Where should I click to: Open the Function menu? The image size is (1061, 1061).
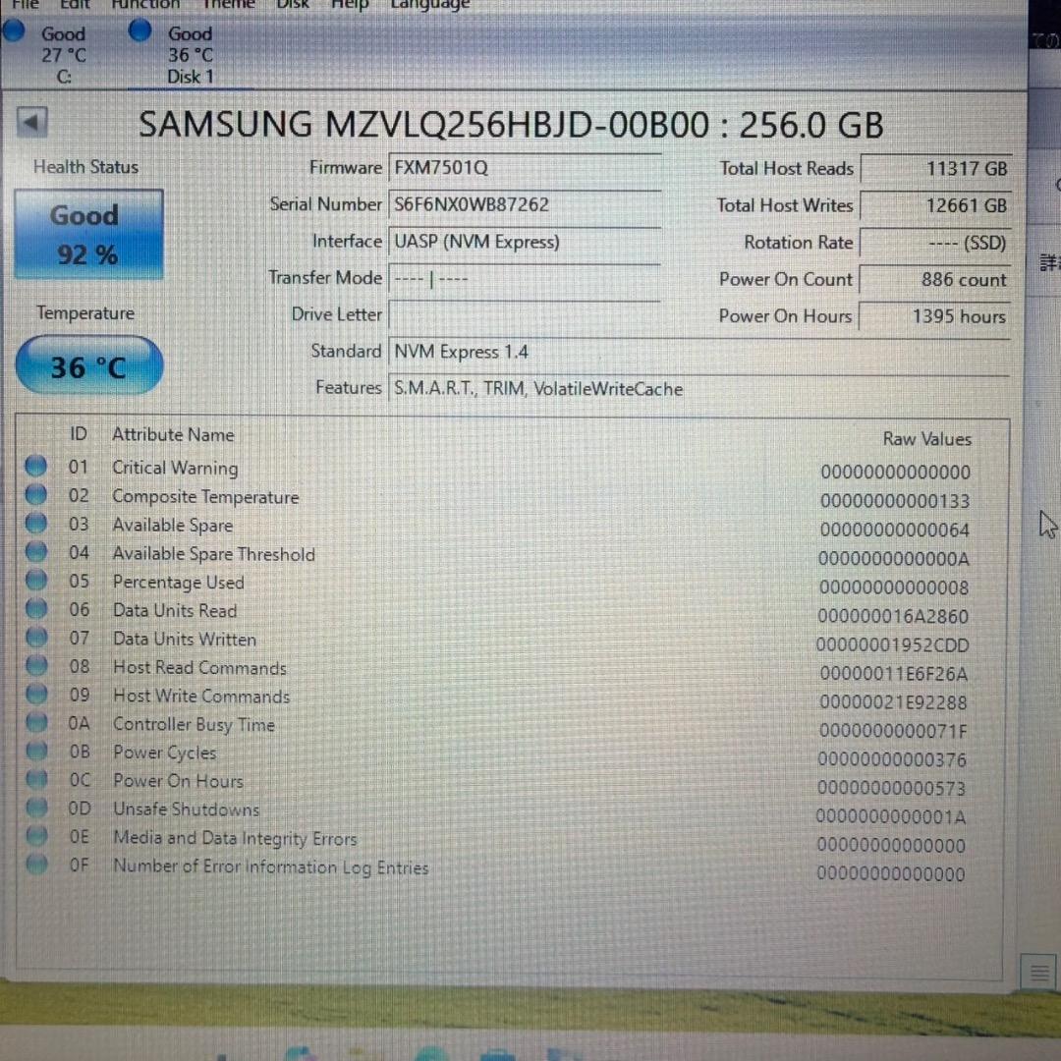pyautogui.click(x=144, y=5)
